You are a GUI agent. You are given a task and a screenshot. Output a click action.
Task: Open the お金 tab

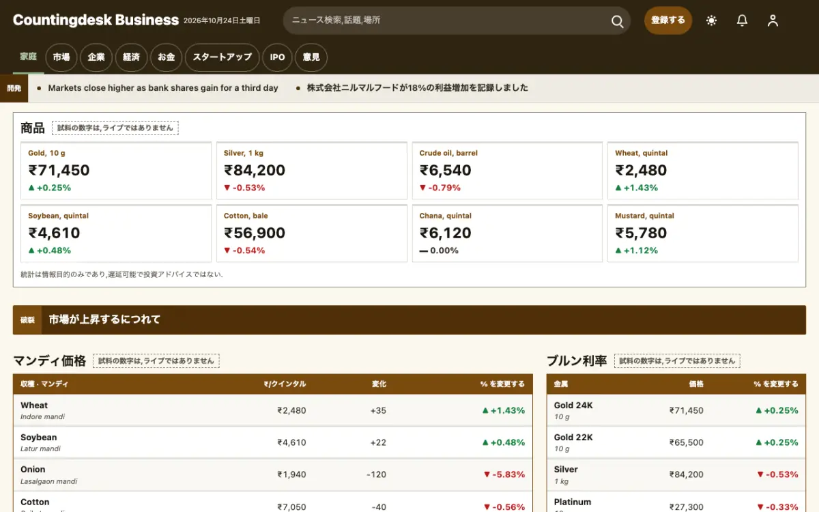click(166, 57)
